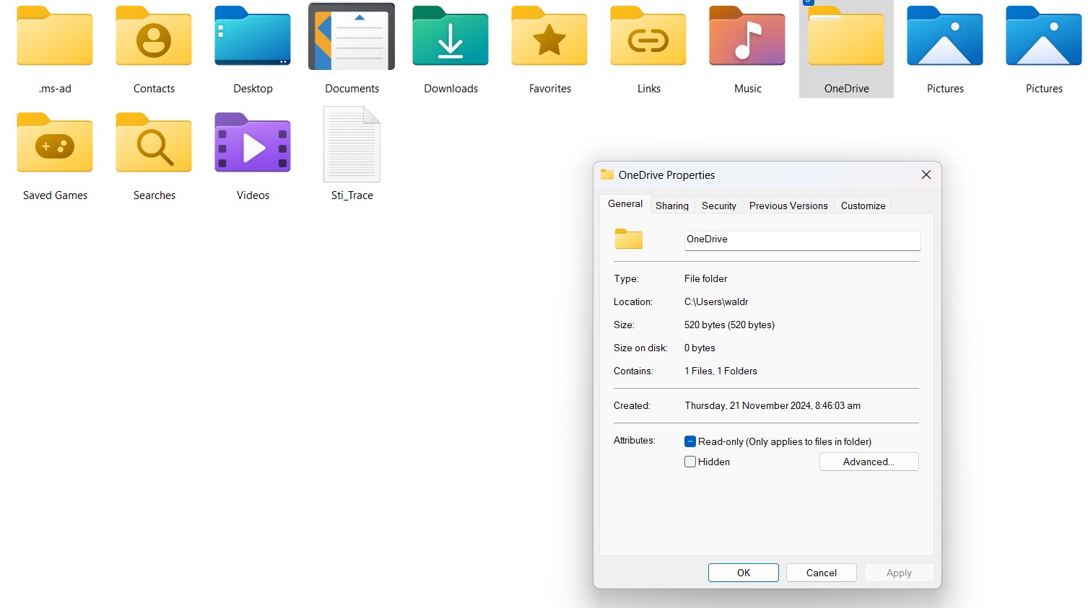Select the Desktop folder icon
1088x608 pixels.
coord(253,36)
